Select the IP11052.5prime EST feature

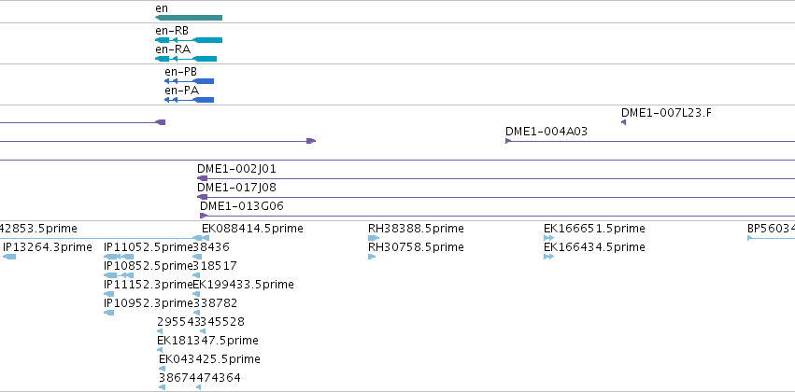119,257
